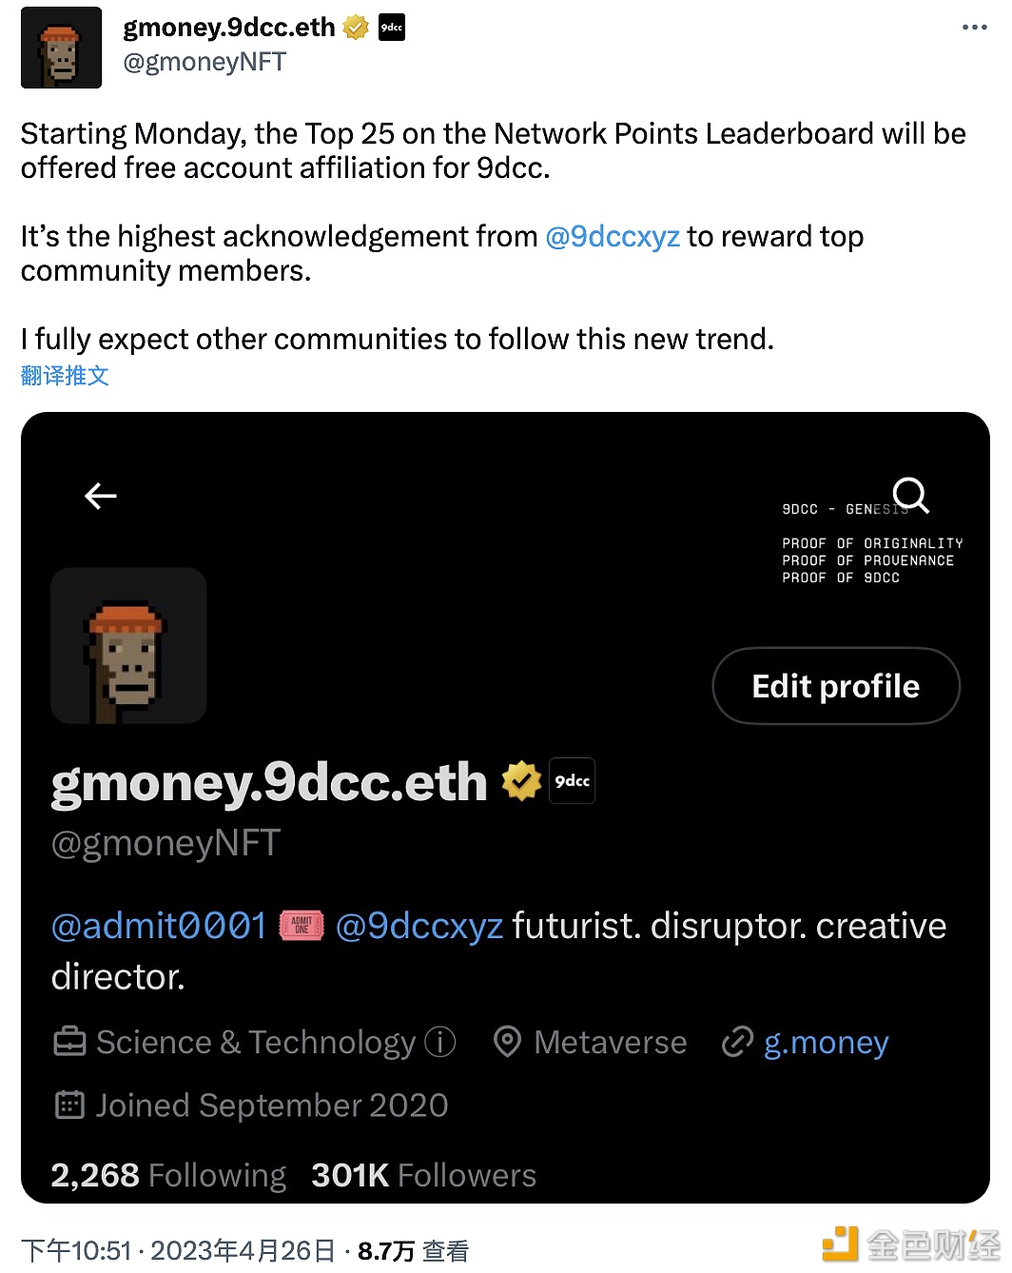
Task: Click the gold verified badge beside tweet author
Action: pos(356,28)
